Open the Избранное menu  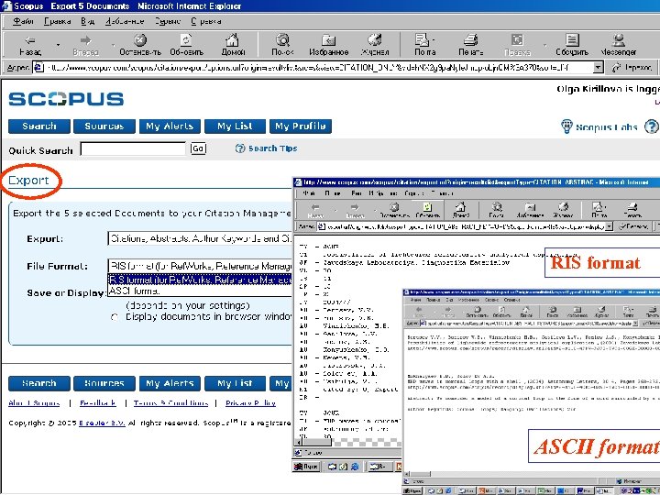tap(125, 21)
